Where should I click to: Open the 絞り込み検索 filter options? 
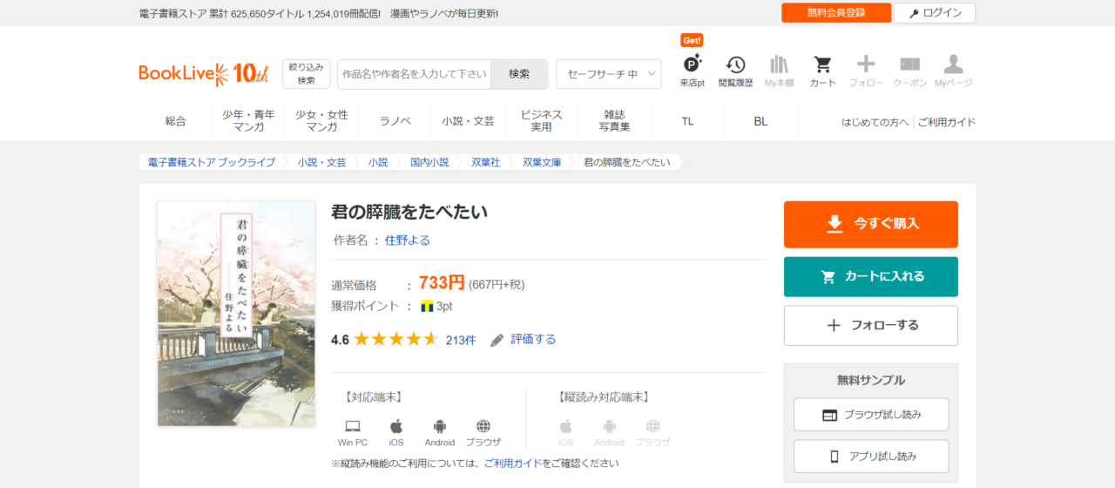(306, 74)
